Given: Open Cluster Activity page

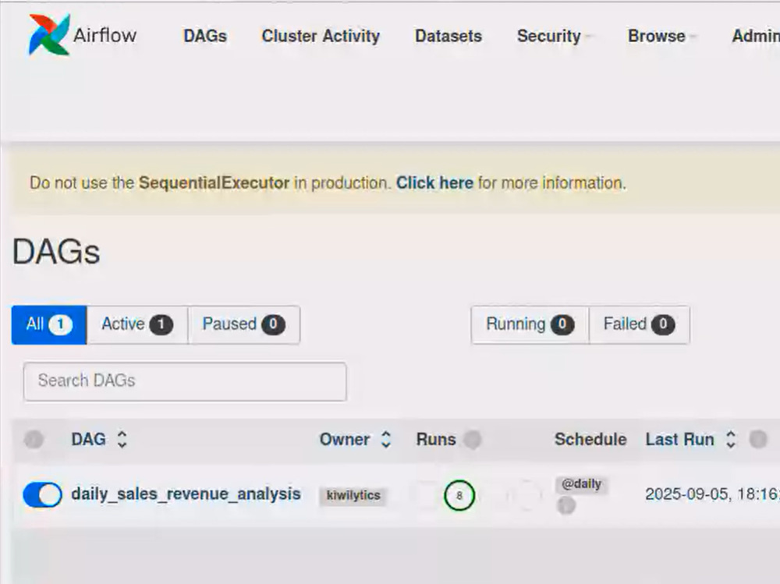Looking at the screenshot, I should [x=321, y=36].
